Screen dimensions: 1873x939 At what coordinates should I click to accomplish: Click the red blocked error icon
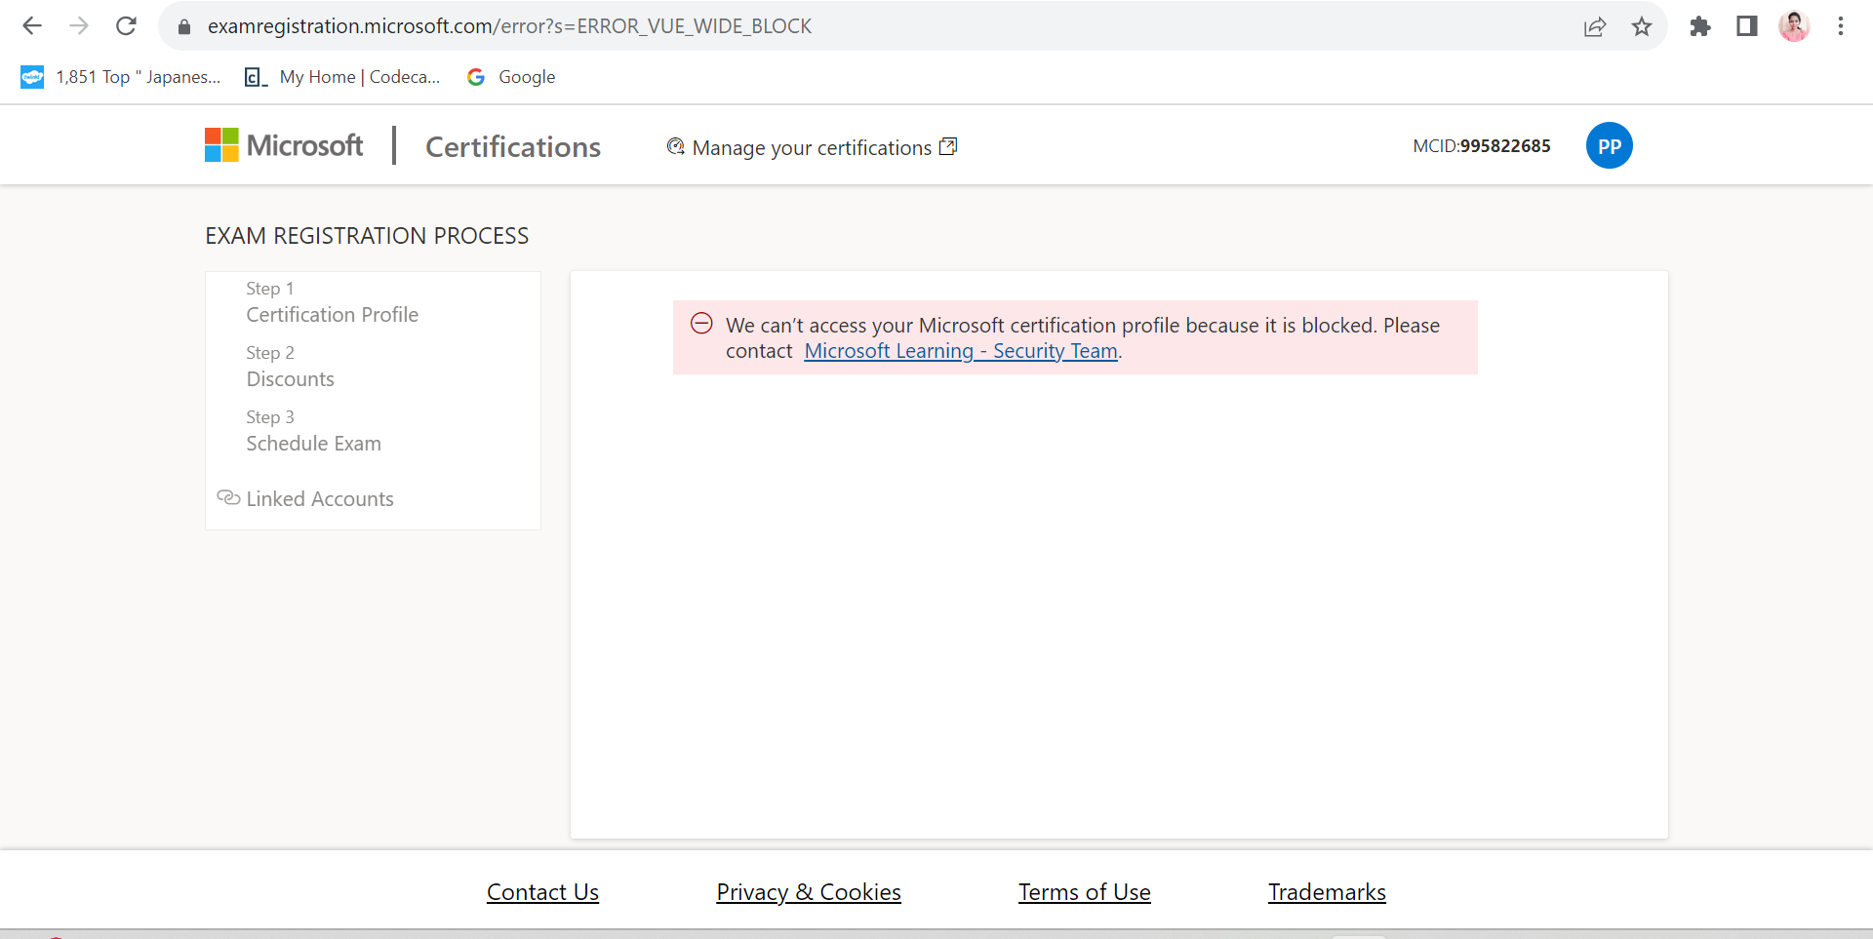tap(701, 324)
